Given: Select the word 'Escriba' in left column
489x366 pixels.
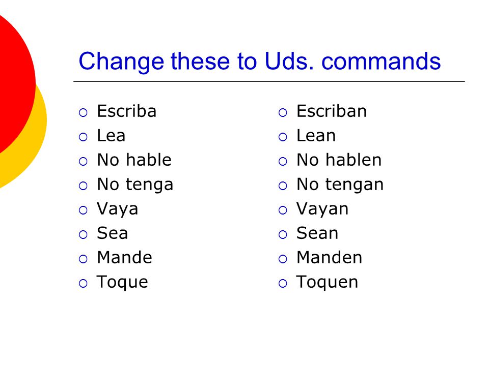Looking at the screenshot, I should (127, 111).
